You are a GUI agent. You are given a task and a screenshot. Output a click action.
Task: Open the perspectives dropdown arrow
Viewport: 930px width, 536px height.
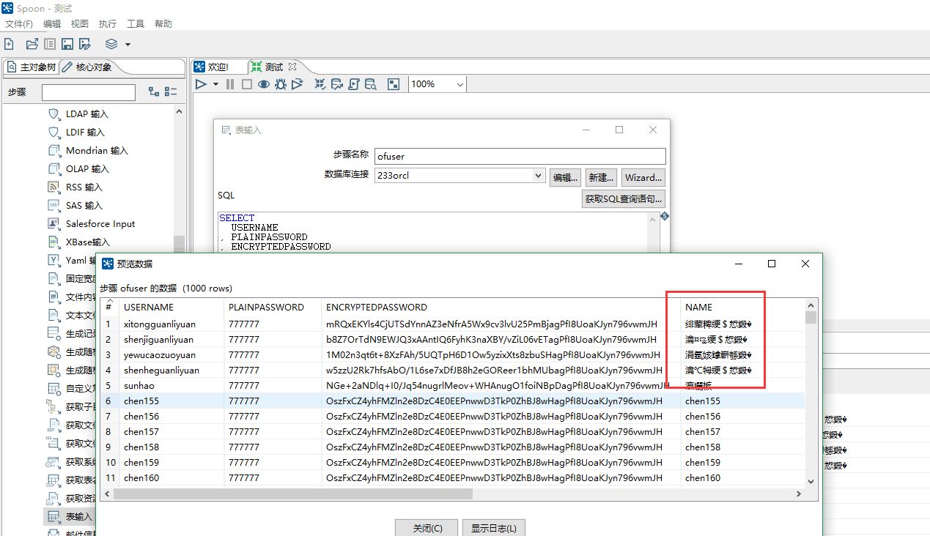128,45
